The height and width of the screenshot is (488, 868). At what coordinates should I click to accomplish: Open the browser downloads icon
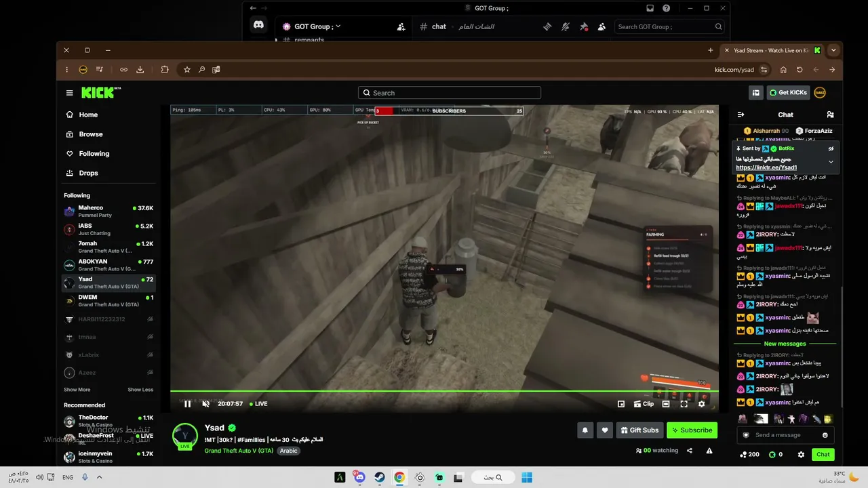tap(140, 69)
